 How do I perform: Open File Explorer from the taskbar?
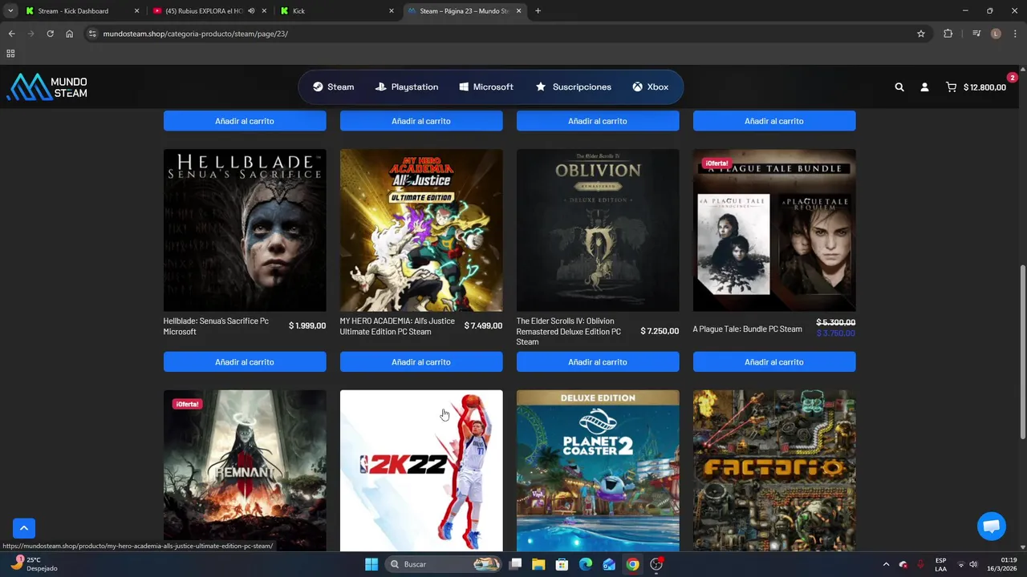(x=538, y=564)
